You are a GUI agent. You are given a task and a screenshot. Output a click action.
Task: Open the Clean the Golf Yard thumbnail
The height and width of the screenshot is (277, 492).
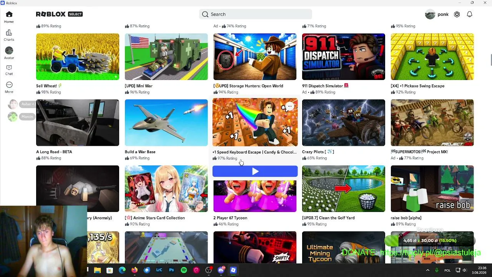pyautogui.click(x=343, y=189)
